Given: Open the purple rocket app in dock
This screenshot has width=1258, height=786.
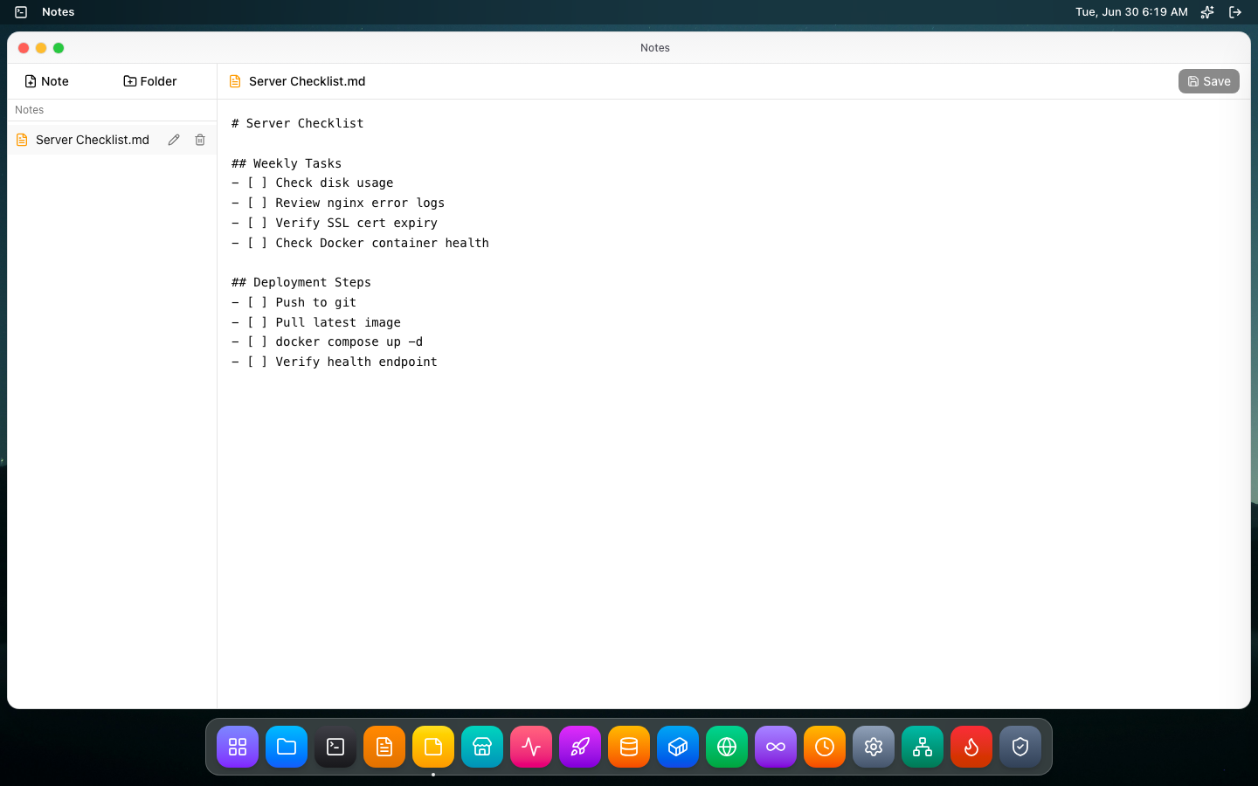Looking at the screenshot, I should click(580, 747).
